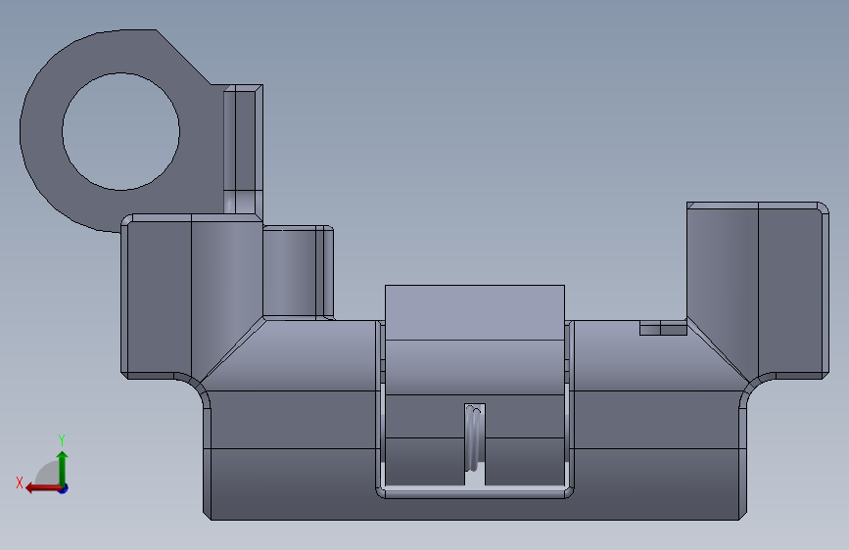Select the tall right upright block face

pos(790,291)
